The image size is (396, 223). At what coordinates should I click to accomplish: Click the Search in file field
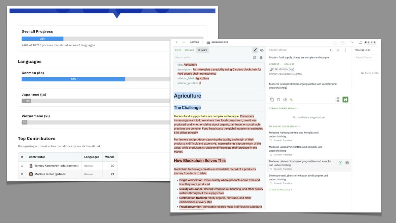tap(213, 57)
